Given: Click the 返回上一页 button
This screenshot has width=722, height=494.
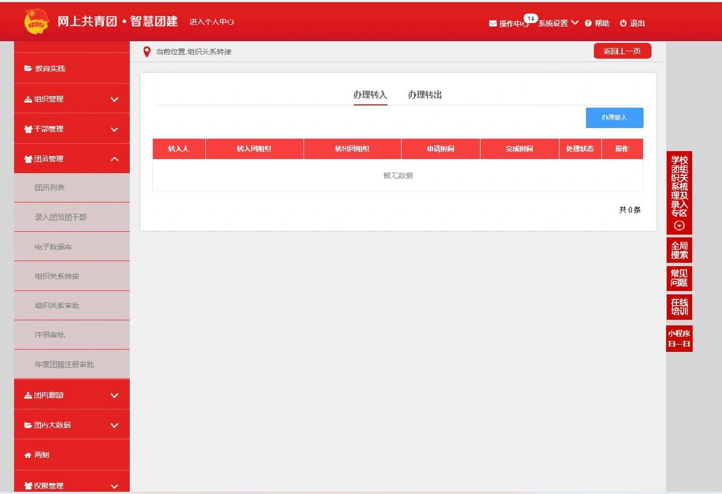Looking at the screenshot, I should click(622, 51).
